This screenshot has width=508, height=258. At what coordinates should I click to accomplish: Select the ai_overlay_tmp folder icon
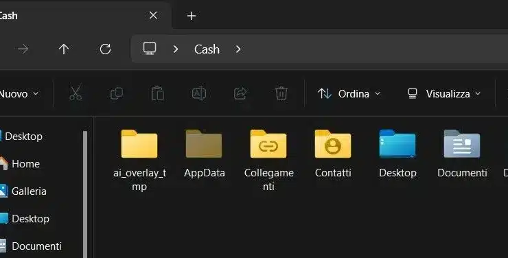pyautogui.click(x=139, y=143)
